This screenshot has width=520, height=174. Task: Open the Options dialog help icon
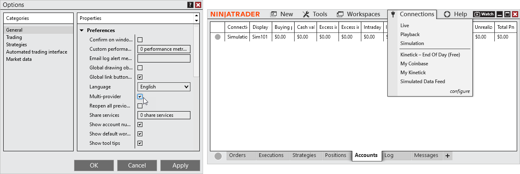coord(190,5)
